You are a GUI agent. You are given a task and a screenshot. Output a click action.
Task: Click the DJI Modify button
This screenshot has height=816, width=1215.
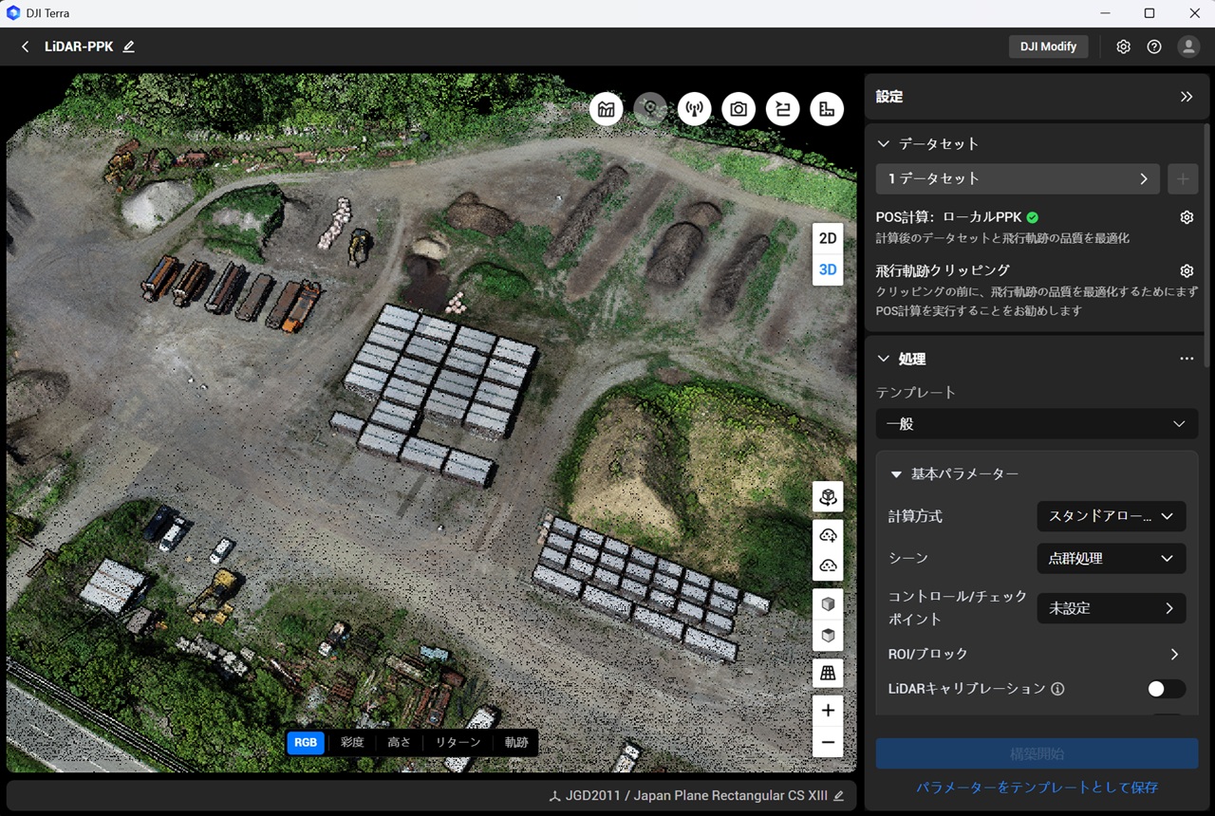click(1048, 46)
